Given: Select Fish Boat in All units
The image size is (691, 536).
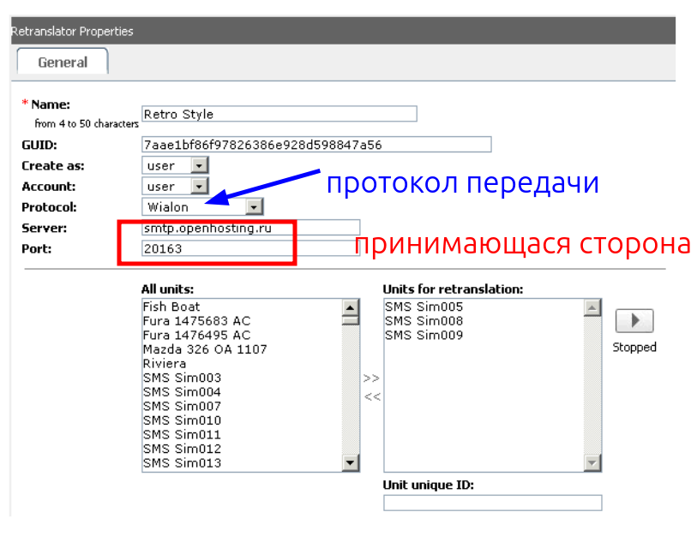Looking at the screenshot, I should [171, 307].
